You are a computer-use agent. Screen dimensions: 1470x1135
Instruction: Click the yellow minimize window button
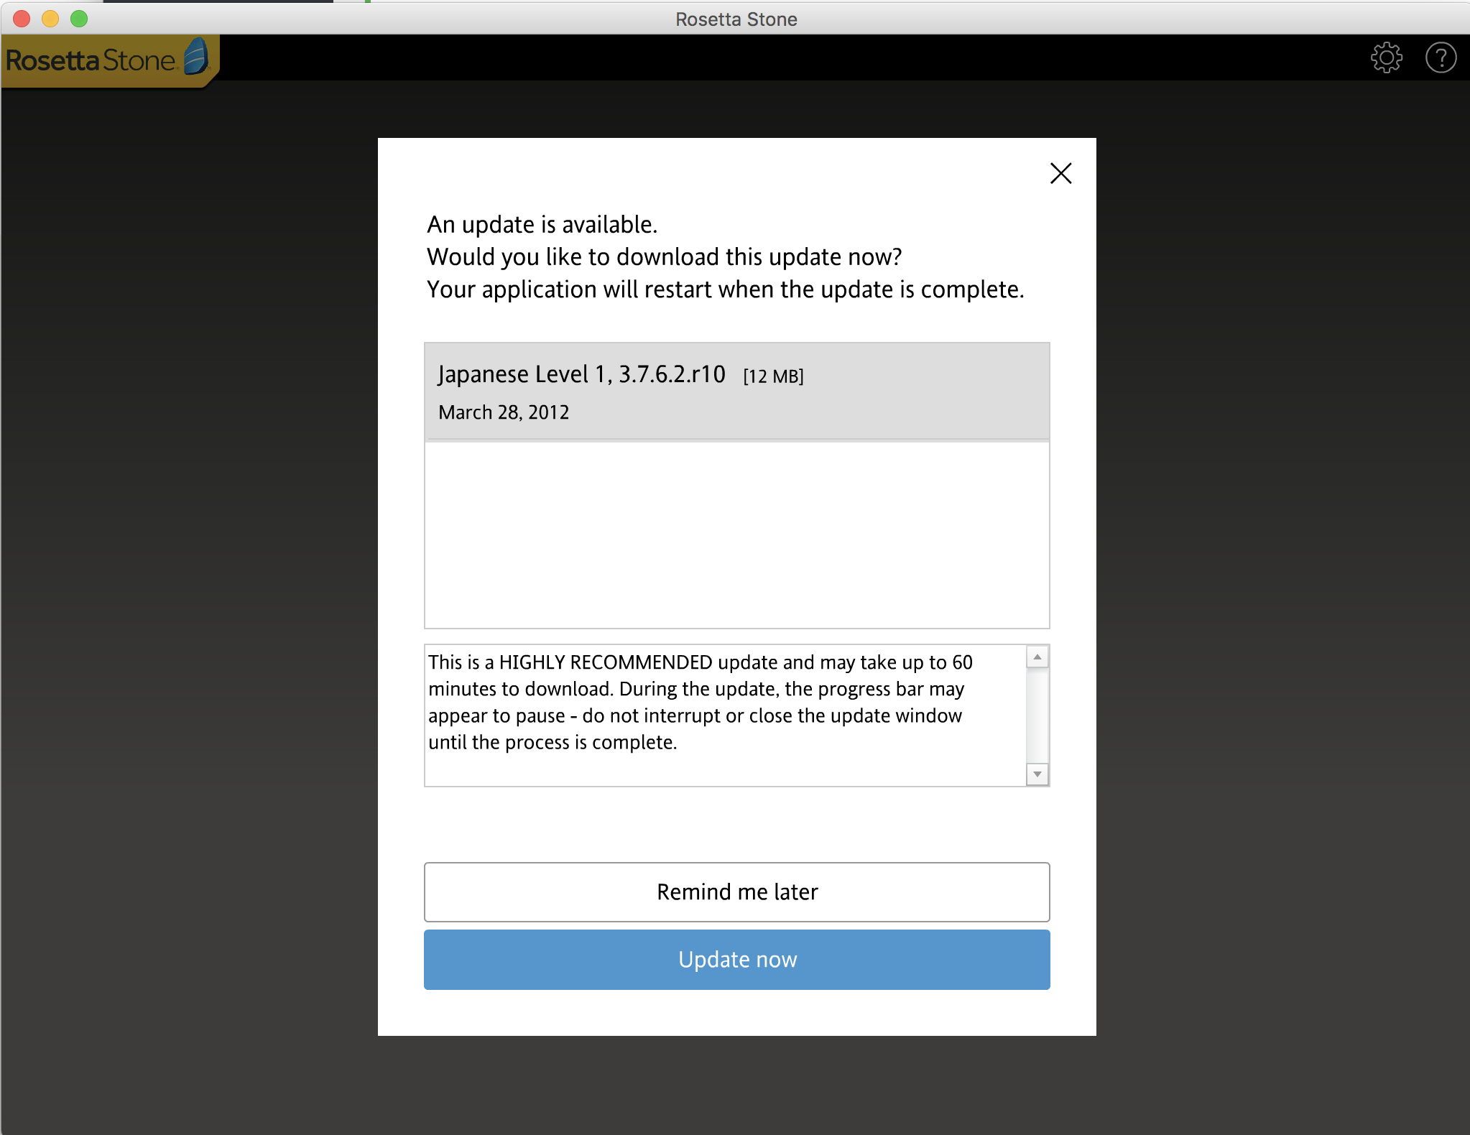[x=50, y=19]
